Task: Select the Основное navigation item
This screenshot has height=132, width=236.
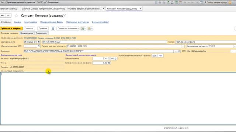Action: coord(6,22)
